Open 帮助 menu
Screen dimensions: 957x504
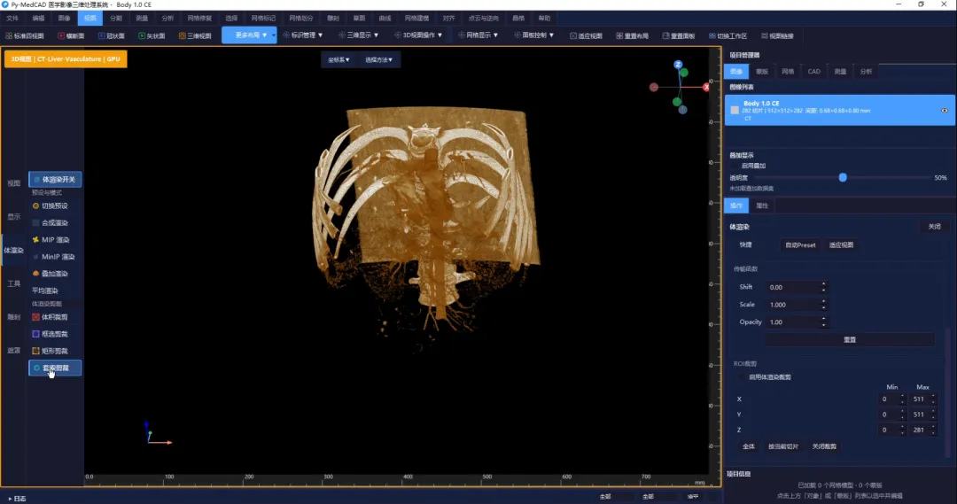point(544,19)
